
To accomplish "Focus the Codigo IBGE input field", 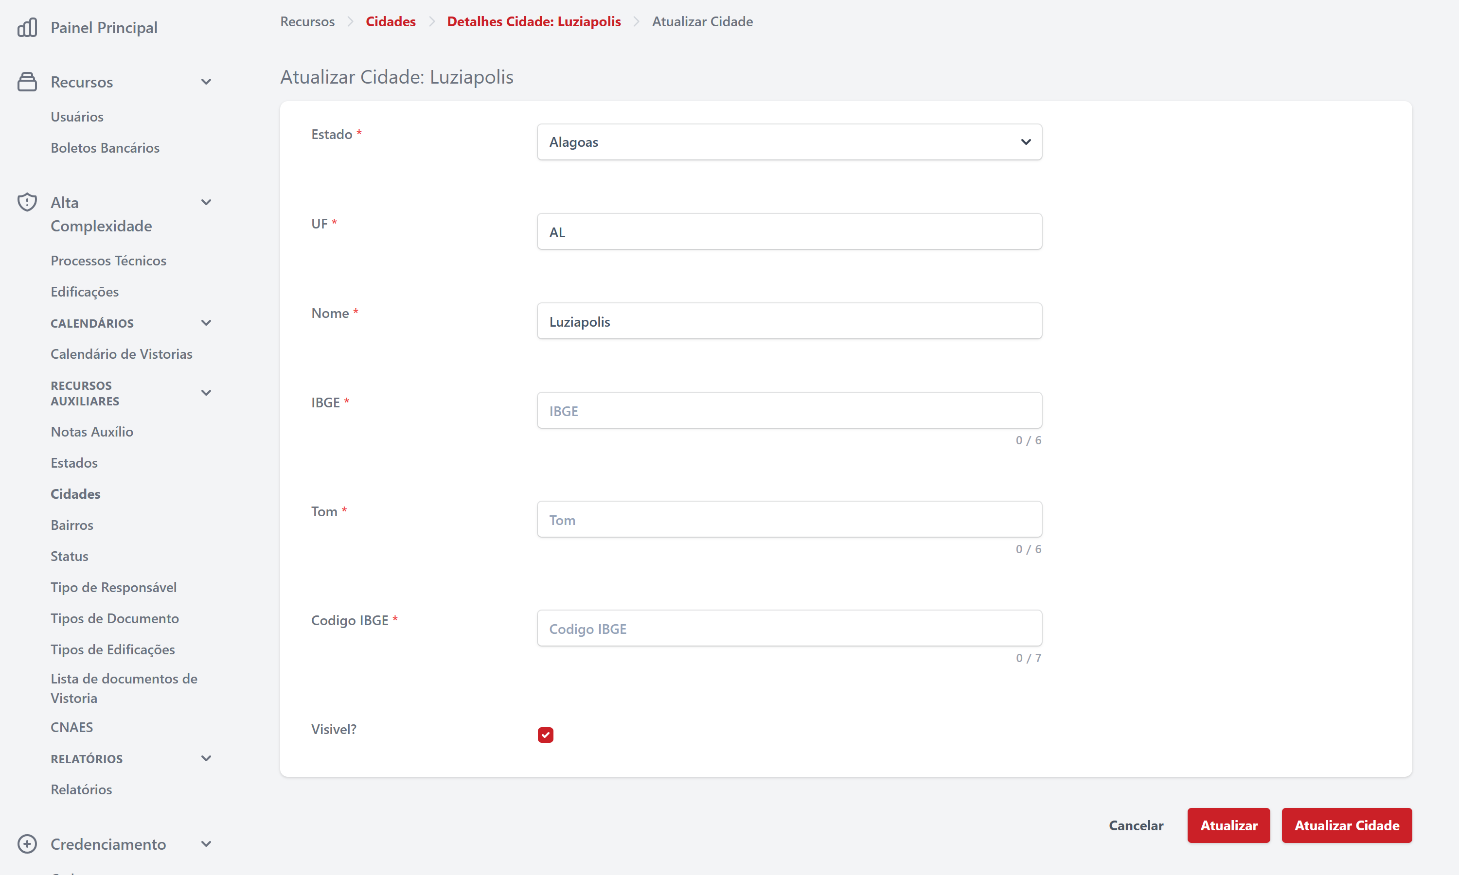I will click(788, 629).
